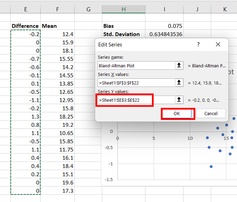
Task: Select the 0.075 bias value cell
Action: tap(164, 26)
